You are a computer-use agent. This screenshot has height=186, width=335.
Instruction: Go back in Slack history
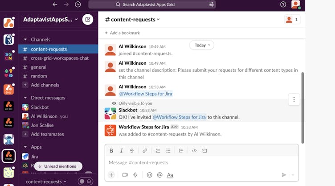tap(55, 4)
